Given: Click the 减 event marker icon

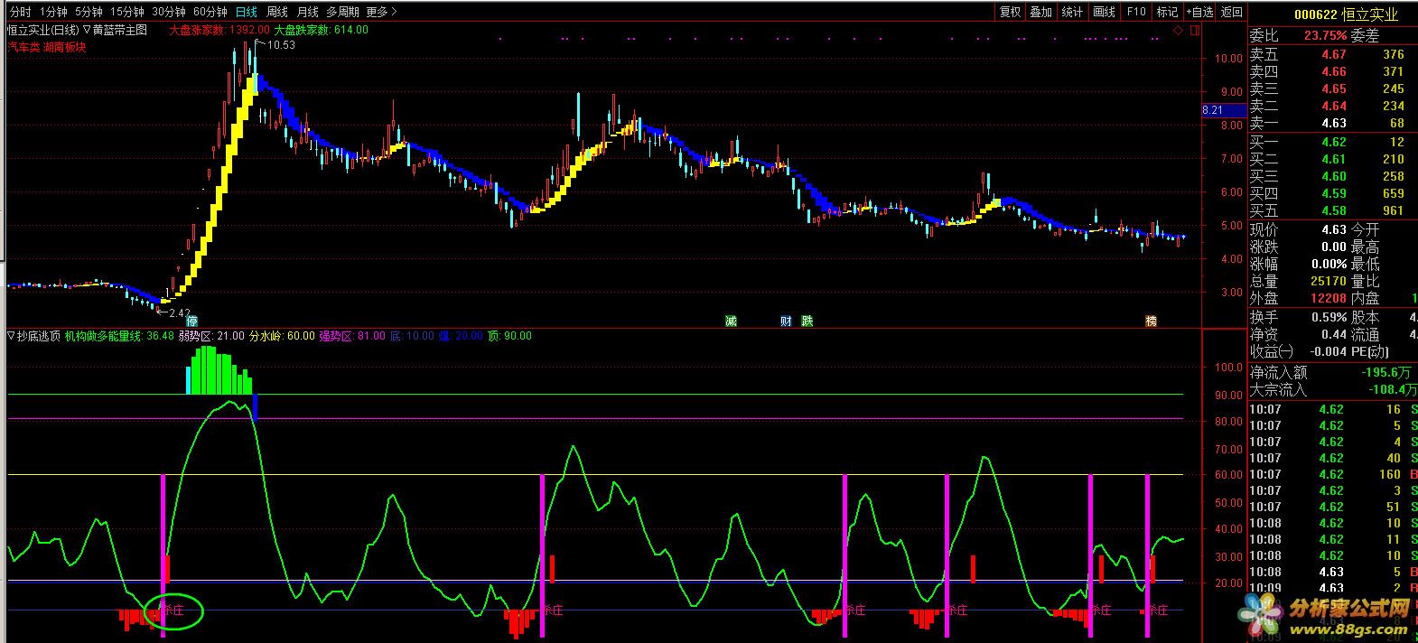Looking at the screenshot, I should coord(731,321).
